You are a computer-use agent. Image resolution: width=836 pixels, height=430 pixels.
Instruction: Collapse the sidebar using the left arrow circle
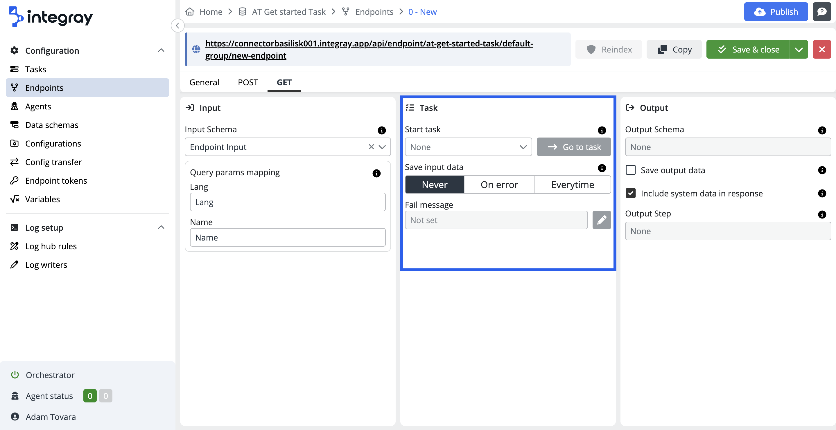coord(177,26)
